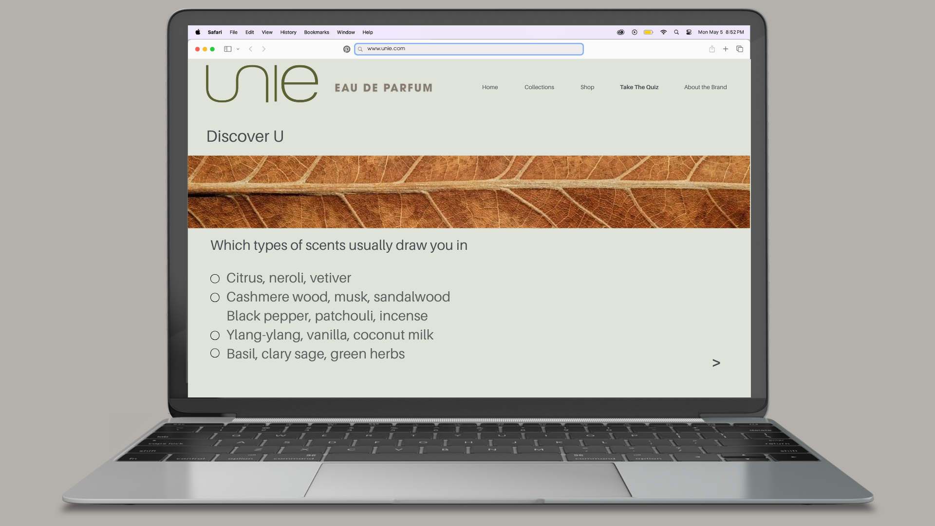The width and height of the screenshot is (935, 526).
Task: Select the Citrus, neroli, vetiver radio button
Action: pyautogui.click(x=215, y=279)
